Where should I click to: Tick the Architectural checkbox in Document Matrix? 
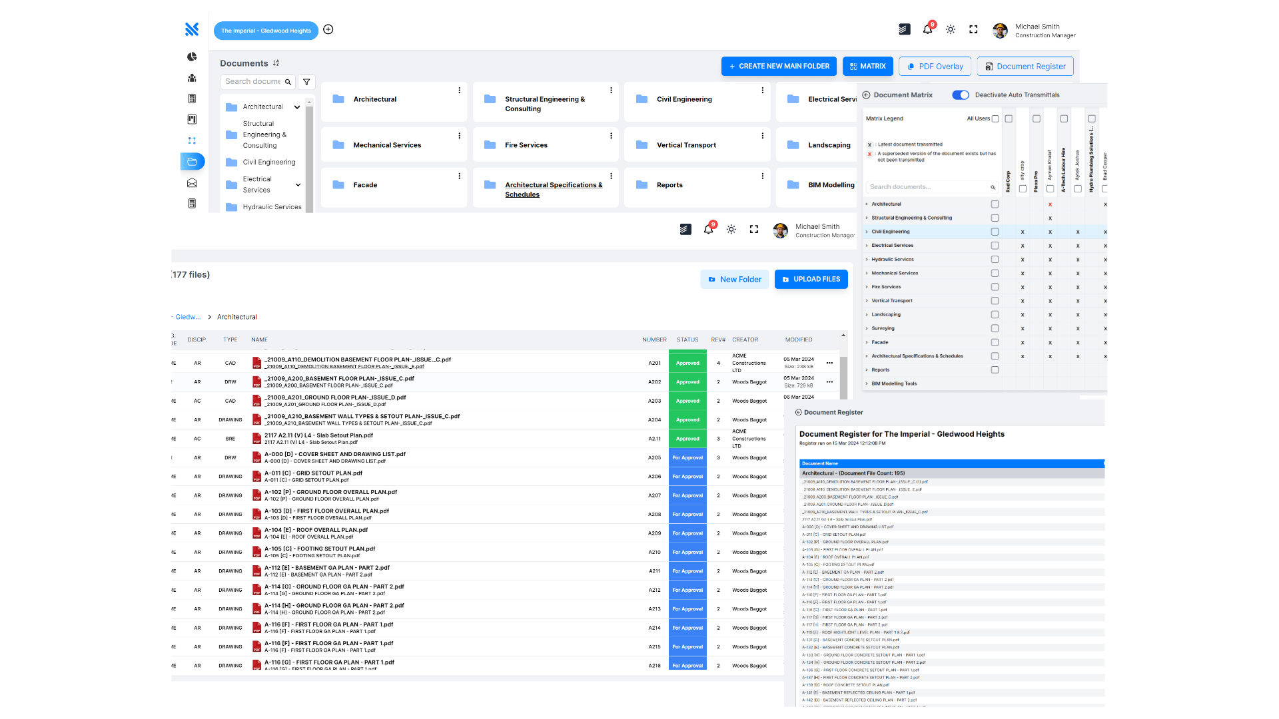995,204
